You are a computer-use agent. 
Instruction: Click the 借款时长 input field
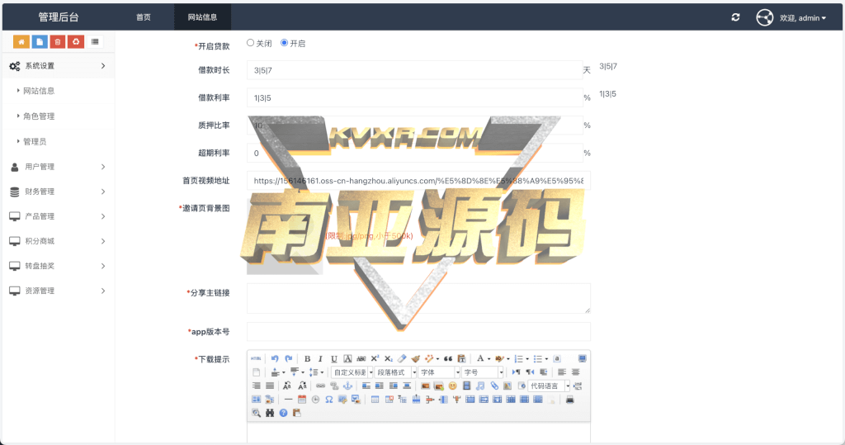[x=414, y=70]
